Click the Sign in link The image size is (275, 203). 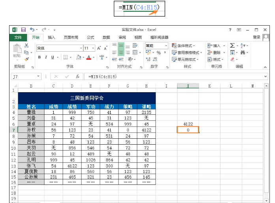[256, 37]
